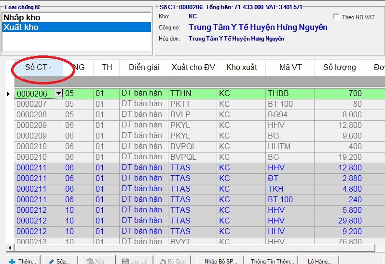The width and height of the screenshot is (385, 264).
Task: Click the row indicator arrow for 0000206
Action: [8, 94]
